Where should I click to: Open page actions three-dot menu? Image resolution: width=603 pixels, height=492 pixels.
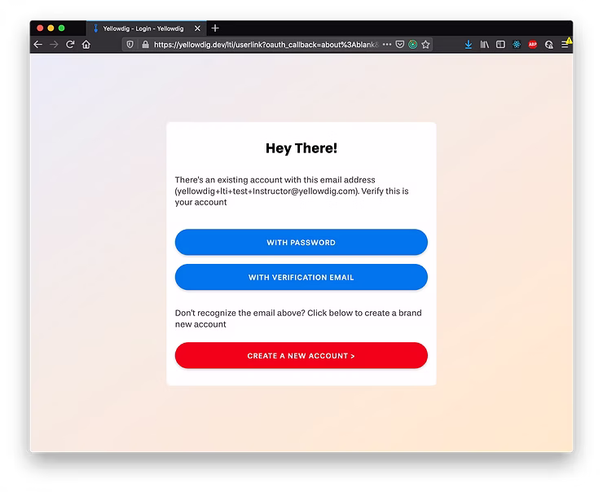point(387,45)
